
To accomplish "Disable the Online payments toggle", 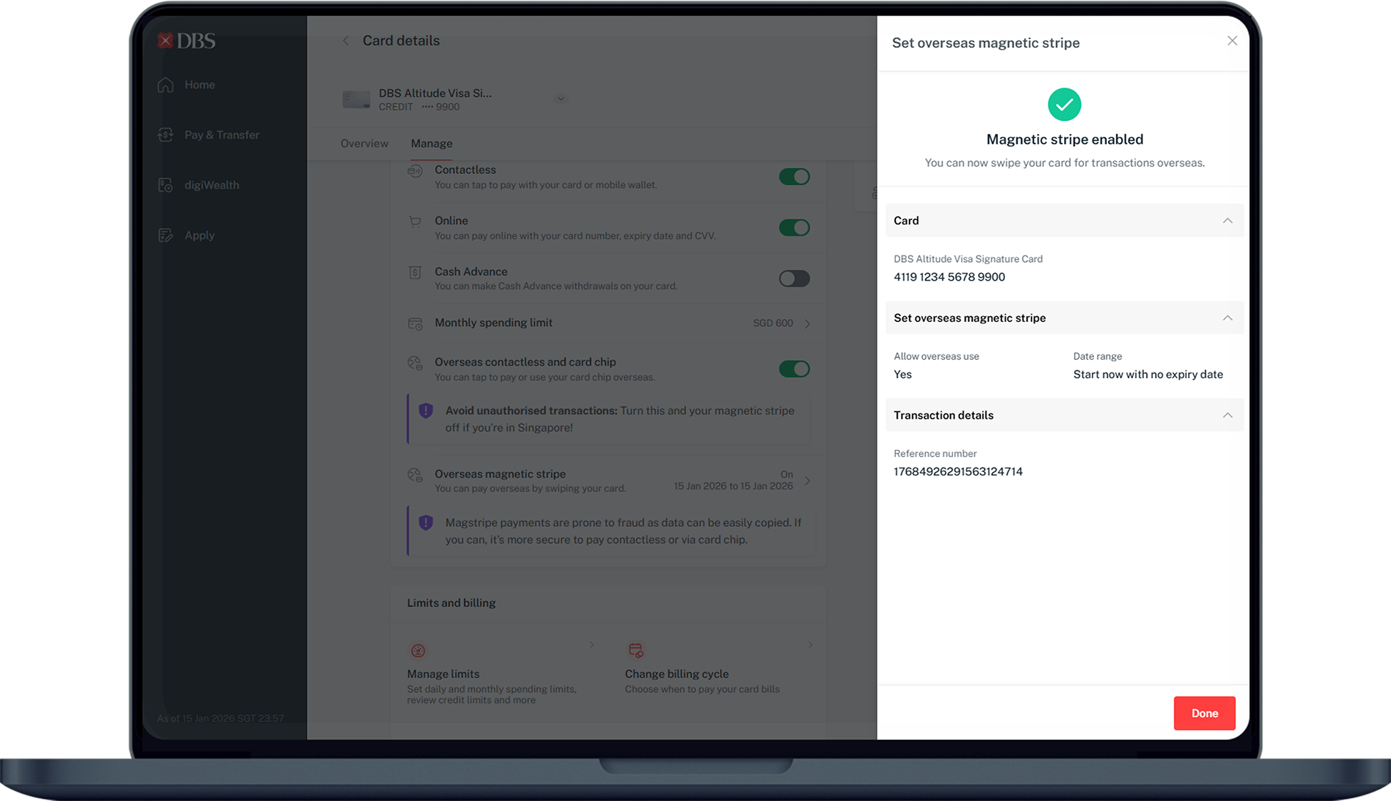I will coord(793,227).
